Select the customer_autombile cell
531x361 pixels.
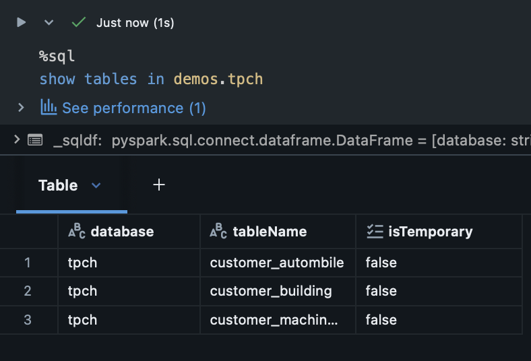pos(277,263)
